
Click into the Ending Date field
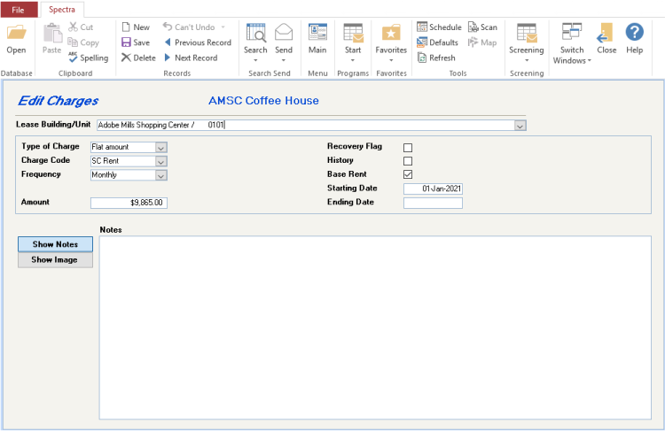tap(433, 203)
